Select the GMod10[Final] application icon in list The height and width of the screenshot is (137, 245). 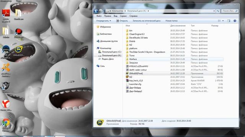click(127, 73)
